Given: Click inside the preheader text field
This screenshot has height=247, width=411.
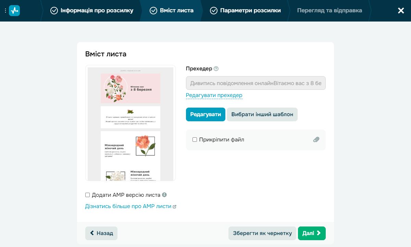Looking at the screenshot, I should 256,83.
